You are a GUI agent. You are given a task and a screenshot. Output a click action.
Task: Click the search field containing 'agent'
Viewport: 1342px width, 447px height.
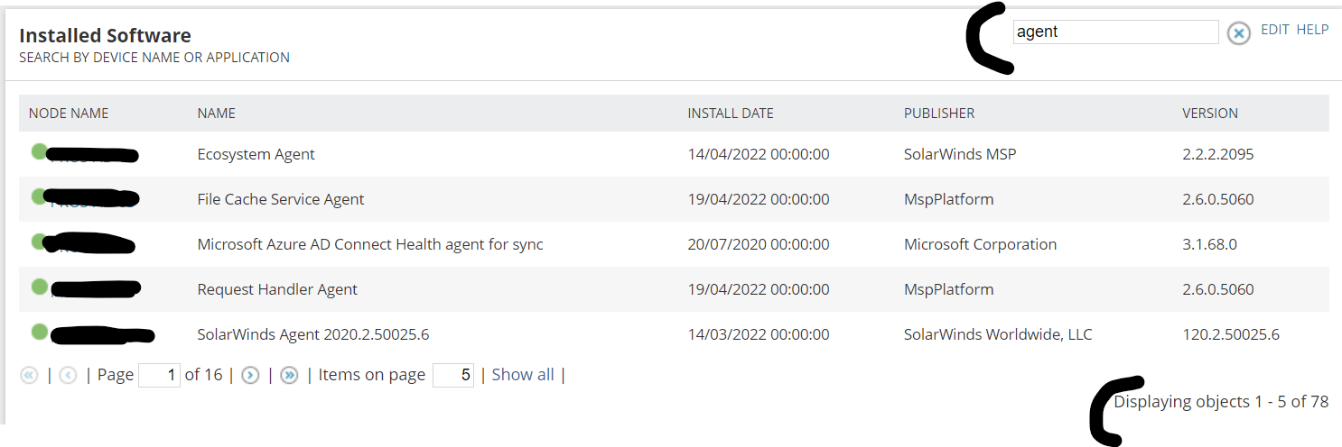(1116, 32)
